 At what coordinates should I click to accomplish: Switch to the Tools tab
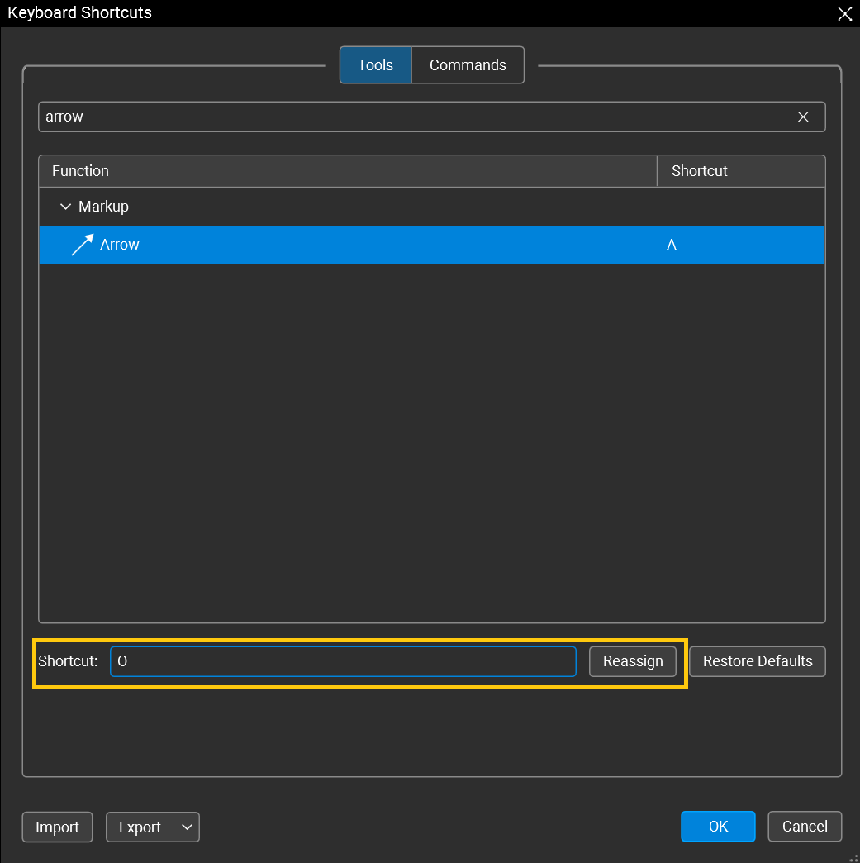click(375, 64)
